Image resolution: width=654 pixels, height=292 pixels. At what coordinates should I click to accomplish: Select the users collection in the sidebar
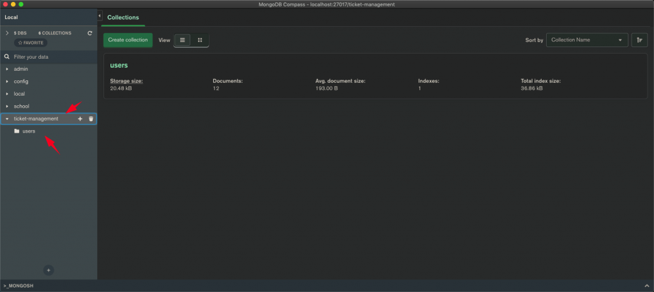(29, 131)
